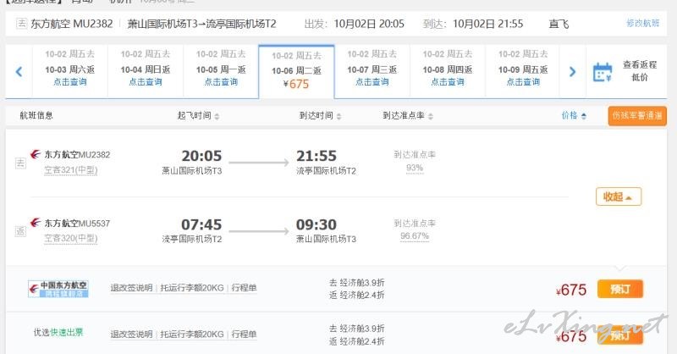Open 退改签说明 in 优选 row
Screen dimensions: 677x354
(131, 335)
